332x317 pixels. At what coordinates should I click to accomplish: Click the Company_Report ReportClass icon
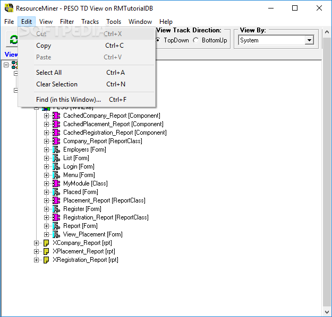56,141
